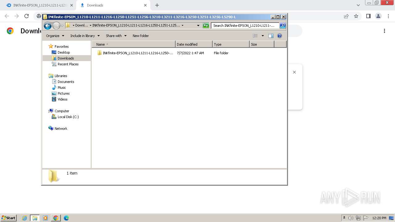395x222 pixels.
Task: Open Local Disk (C:)
Action: [x=68, y=117]
